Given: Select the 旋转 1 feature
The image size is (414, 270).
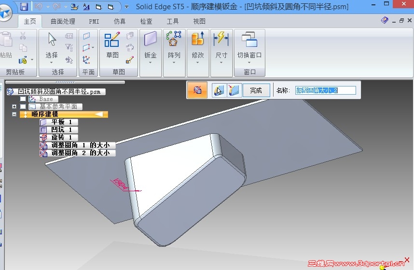Looking at the screenshot, I should click(59, 137).
